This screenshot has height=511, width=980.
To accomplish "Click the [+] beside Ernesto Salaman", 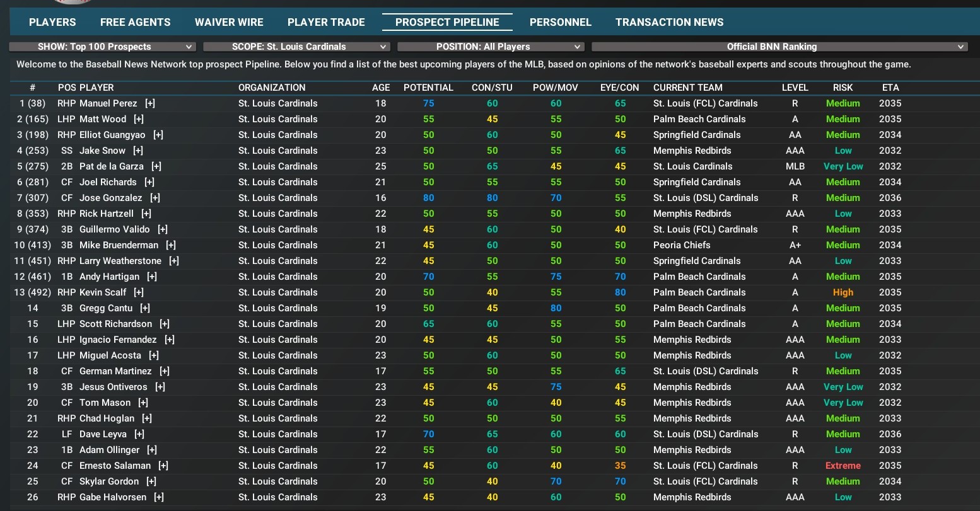I will 163,466.
